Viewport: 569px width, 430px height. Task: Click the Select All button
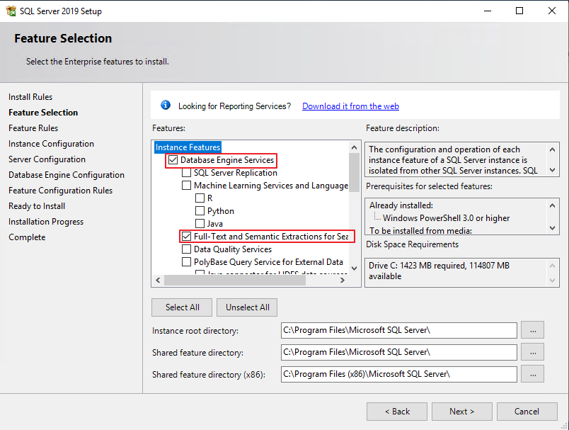coord(182,307)
